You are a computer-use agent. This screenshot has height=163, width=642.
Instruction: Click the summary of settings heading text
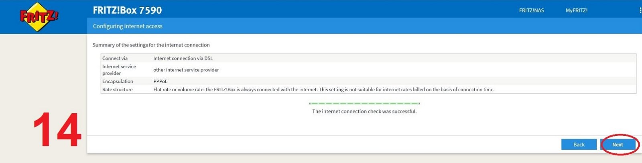click(151, 45)
